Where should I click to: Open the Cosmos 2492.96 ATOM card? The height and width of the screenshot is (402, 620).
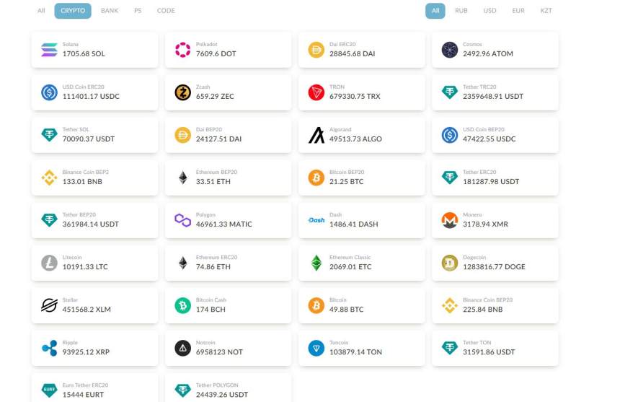[x=495, y=50]
